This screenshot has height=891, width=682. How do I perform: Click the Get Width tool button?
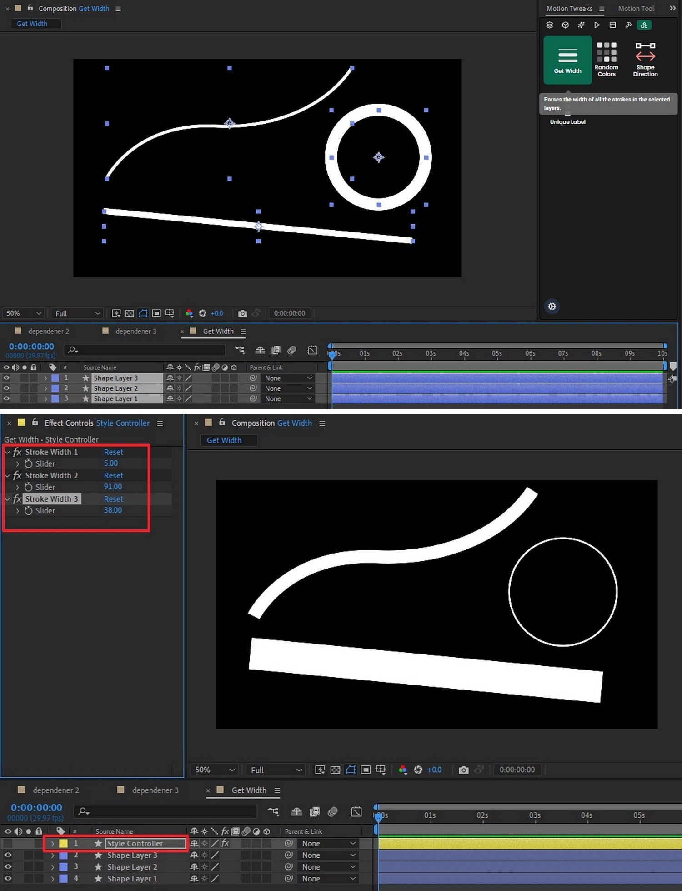click(x=567, y=60)
